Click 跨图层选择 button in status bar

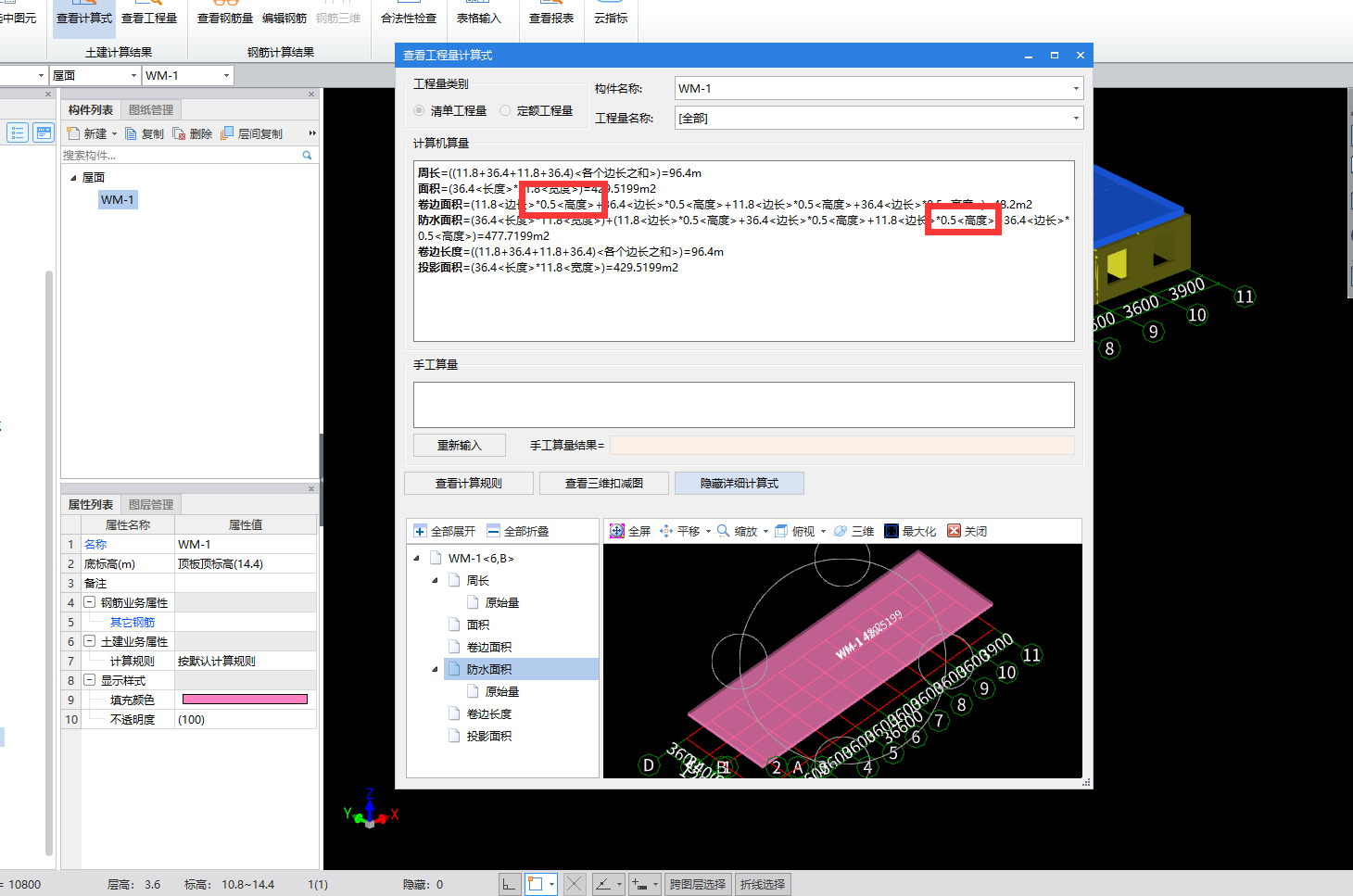coord(698,884)
